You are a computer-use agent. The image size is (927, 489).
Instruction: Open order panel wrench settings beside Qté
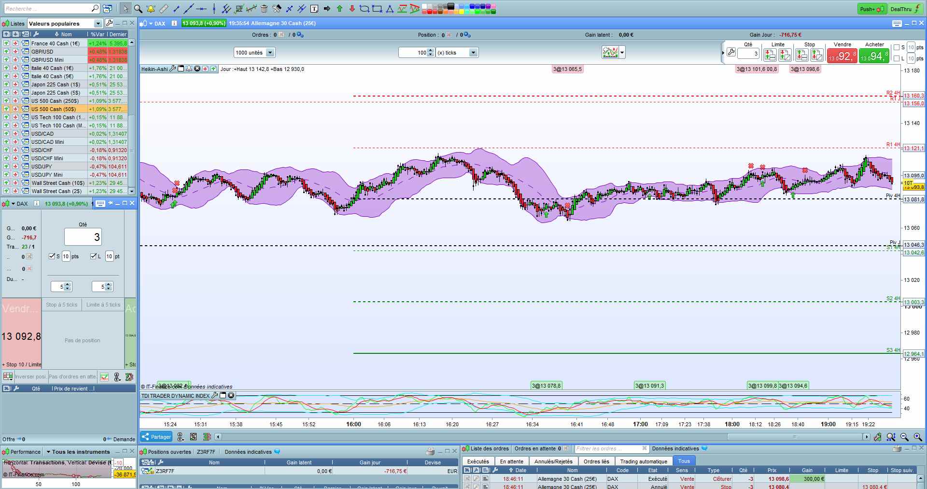tap(731, 52)
